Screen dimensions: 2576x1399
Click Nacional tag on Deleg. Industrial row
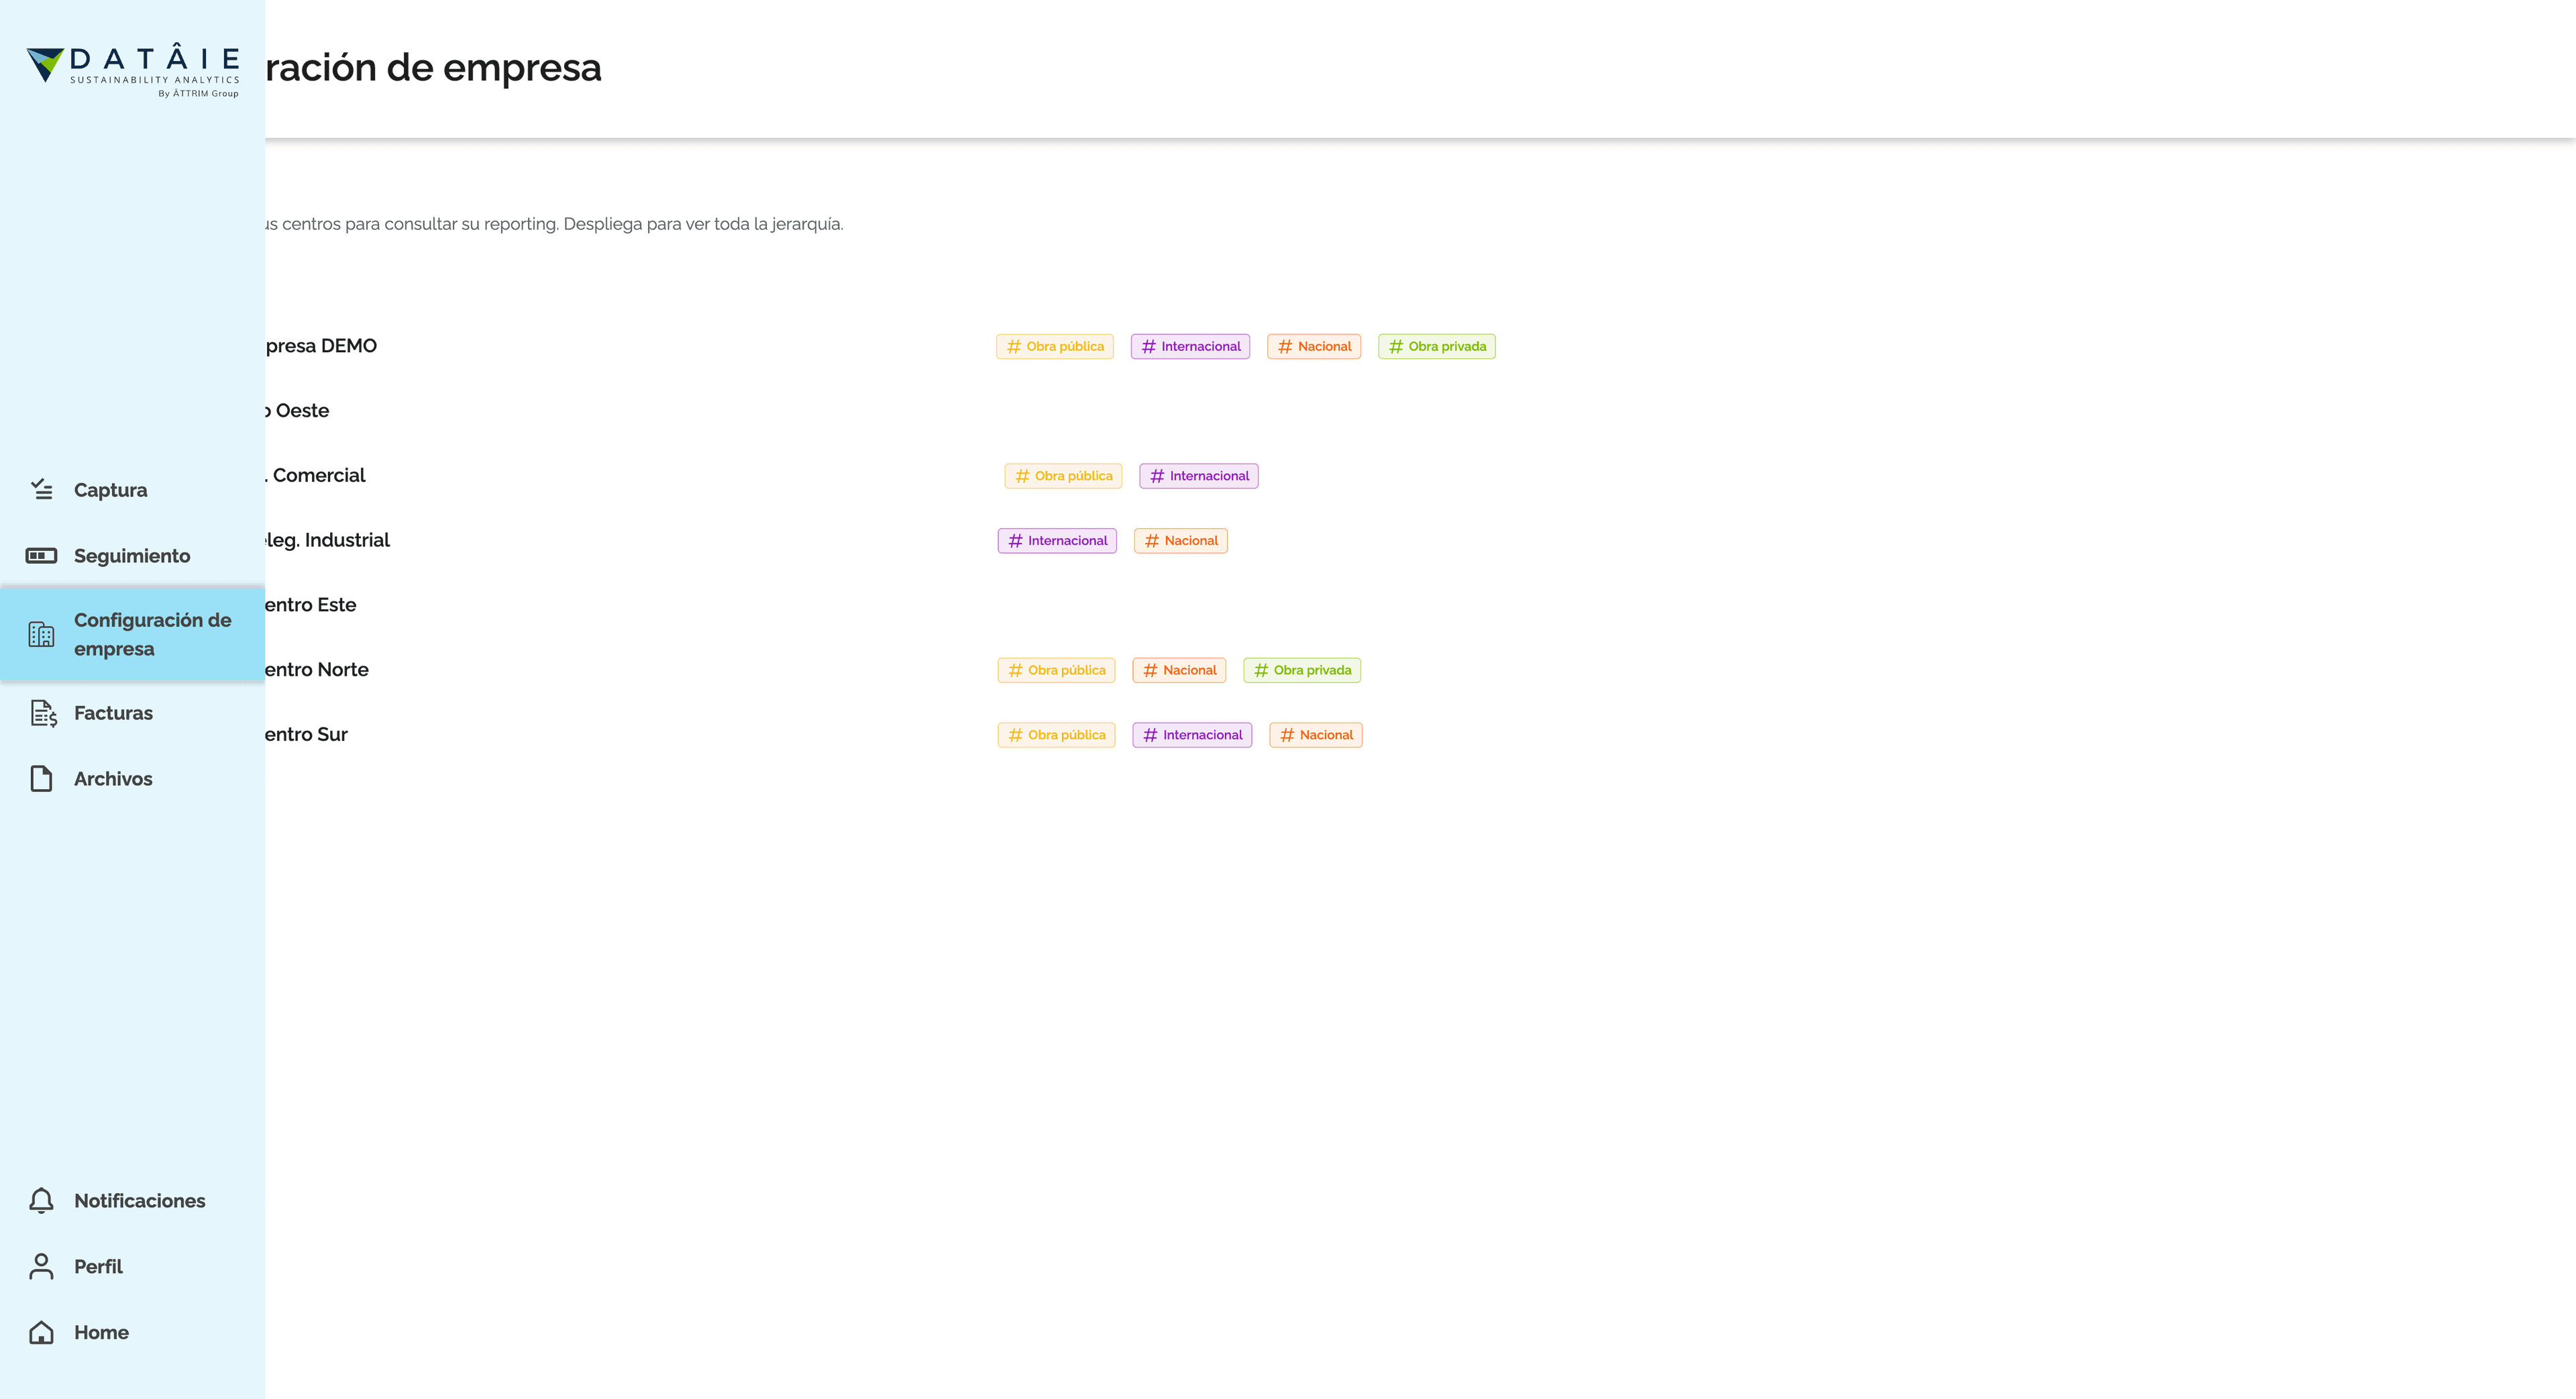pos(1181,541)
